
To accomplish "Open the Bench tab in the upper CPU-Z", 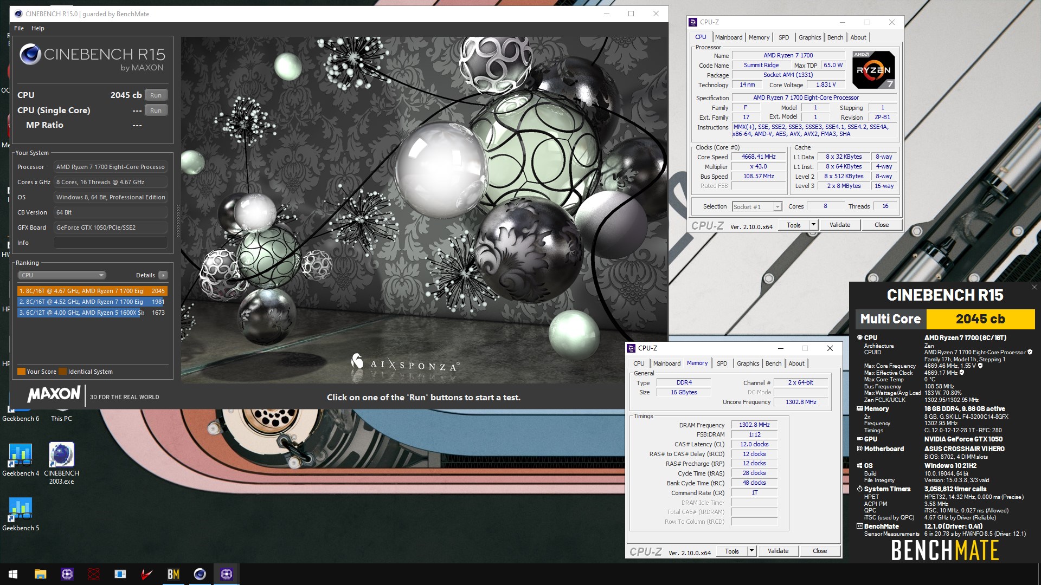I will coord(836,37).
